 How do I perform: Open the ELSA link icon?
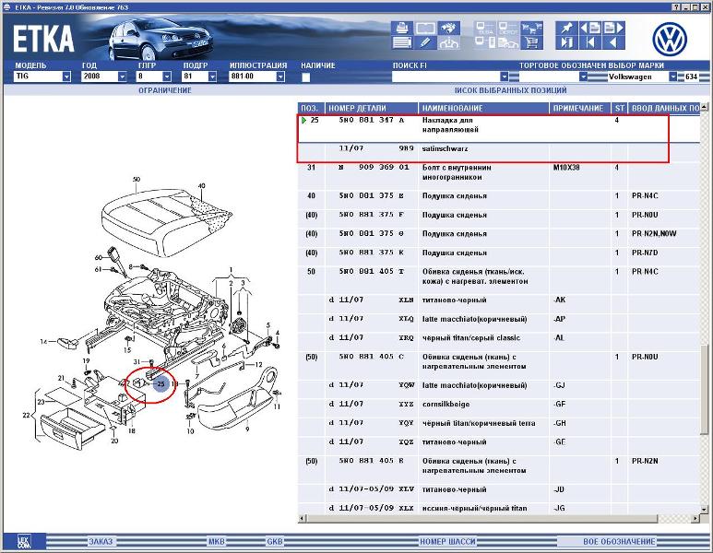coord(485,28)
